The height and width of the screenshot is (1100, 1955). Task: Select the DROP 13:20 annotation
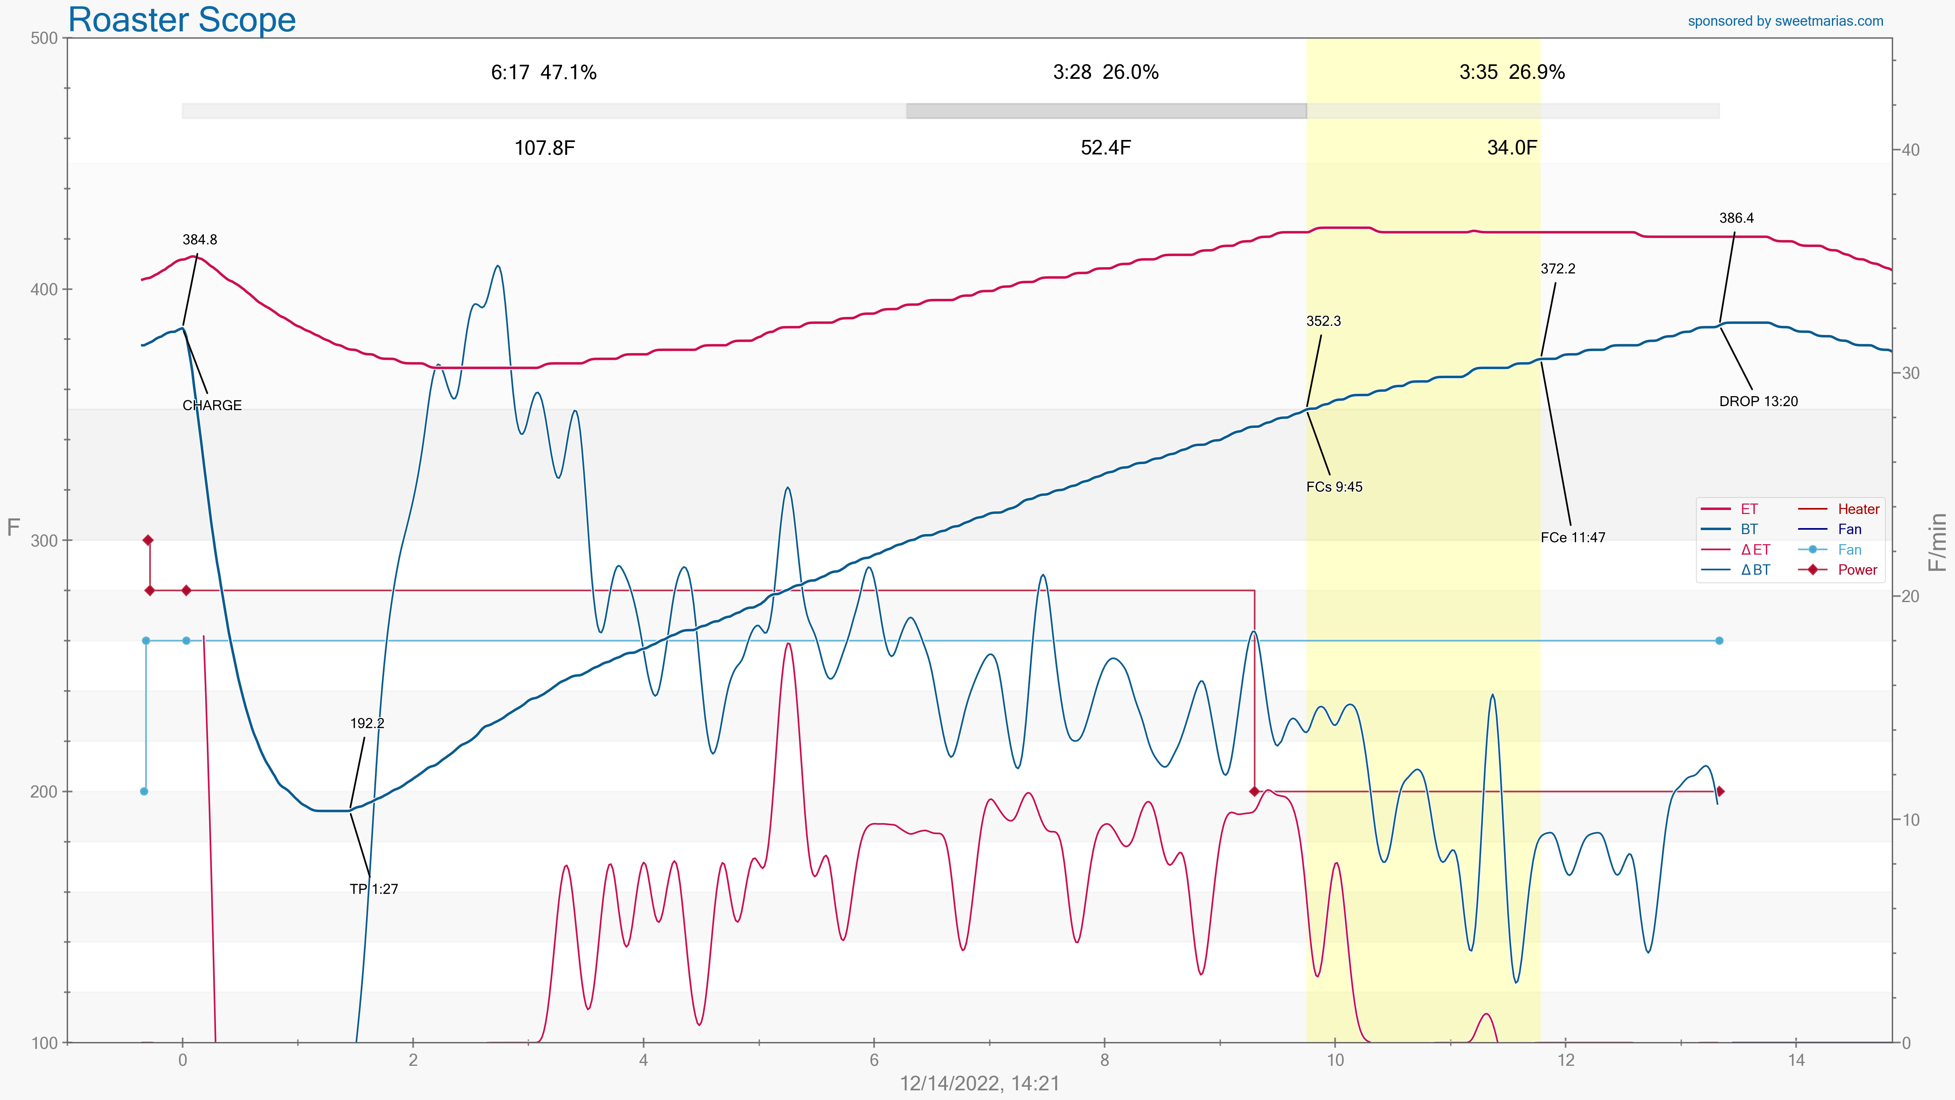tap(1757, 401)
